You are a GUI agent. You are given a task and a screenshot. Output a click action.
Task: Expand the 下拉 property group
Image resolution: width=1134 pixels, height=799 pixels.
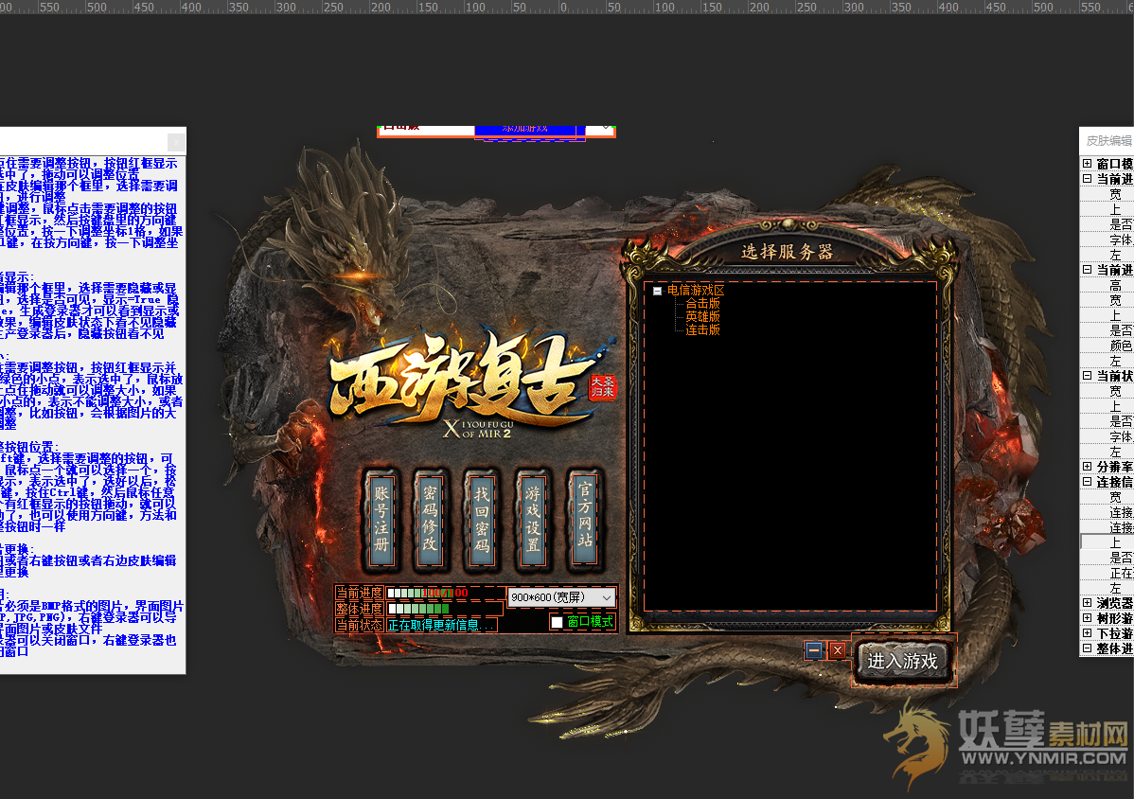[1087, 632]
